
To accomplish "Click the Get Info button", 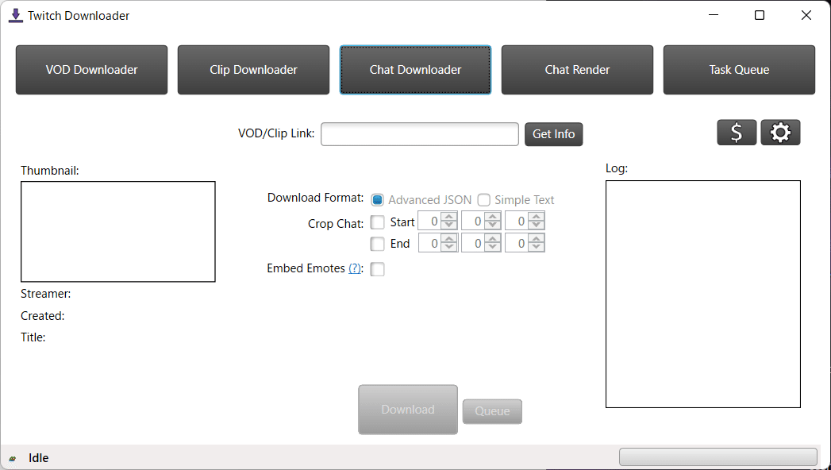I will [x=554, y=134].
